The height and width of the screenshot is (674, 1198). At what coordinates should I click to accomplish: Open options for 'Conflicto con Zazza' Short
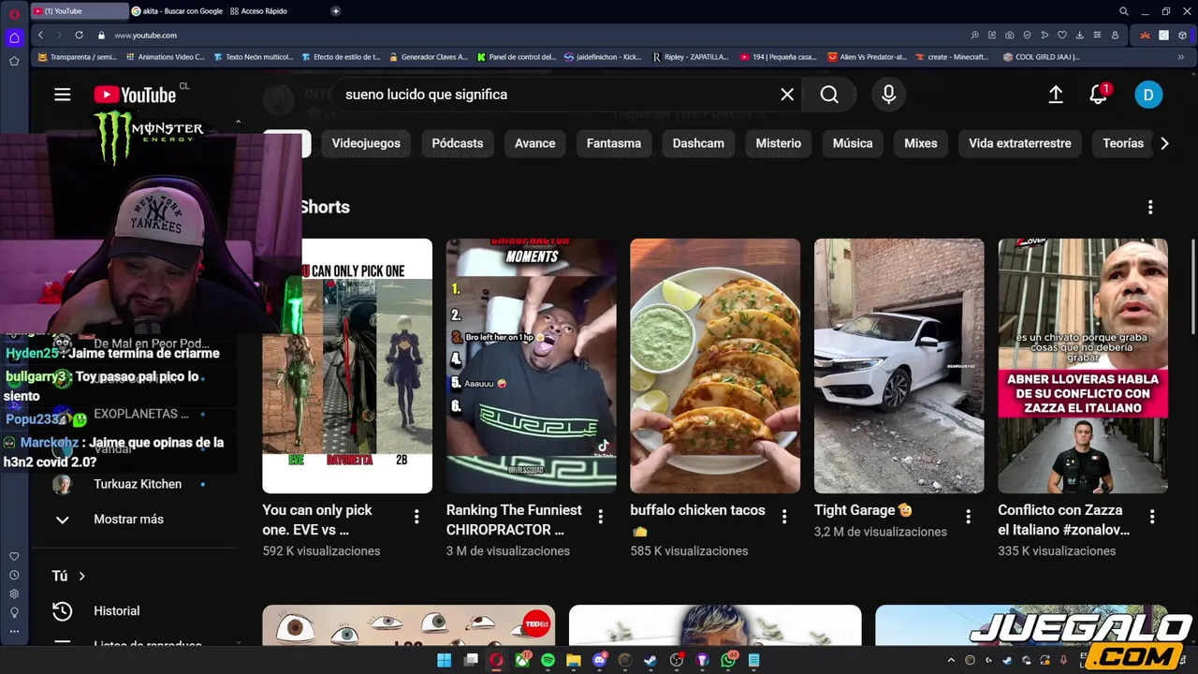click(x=1152, y=516)
